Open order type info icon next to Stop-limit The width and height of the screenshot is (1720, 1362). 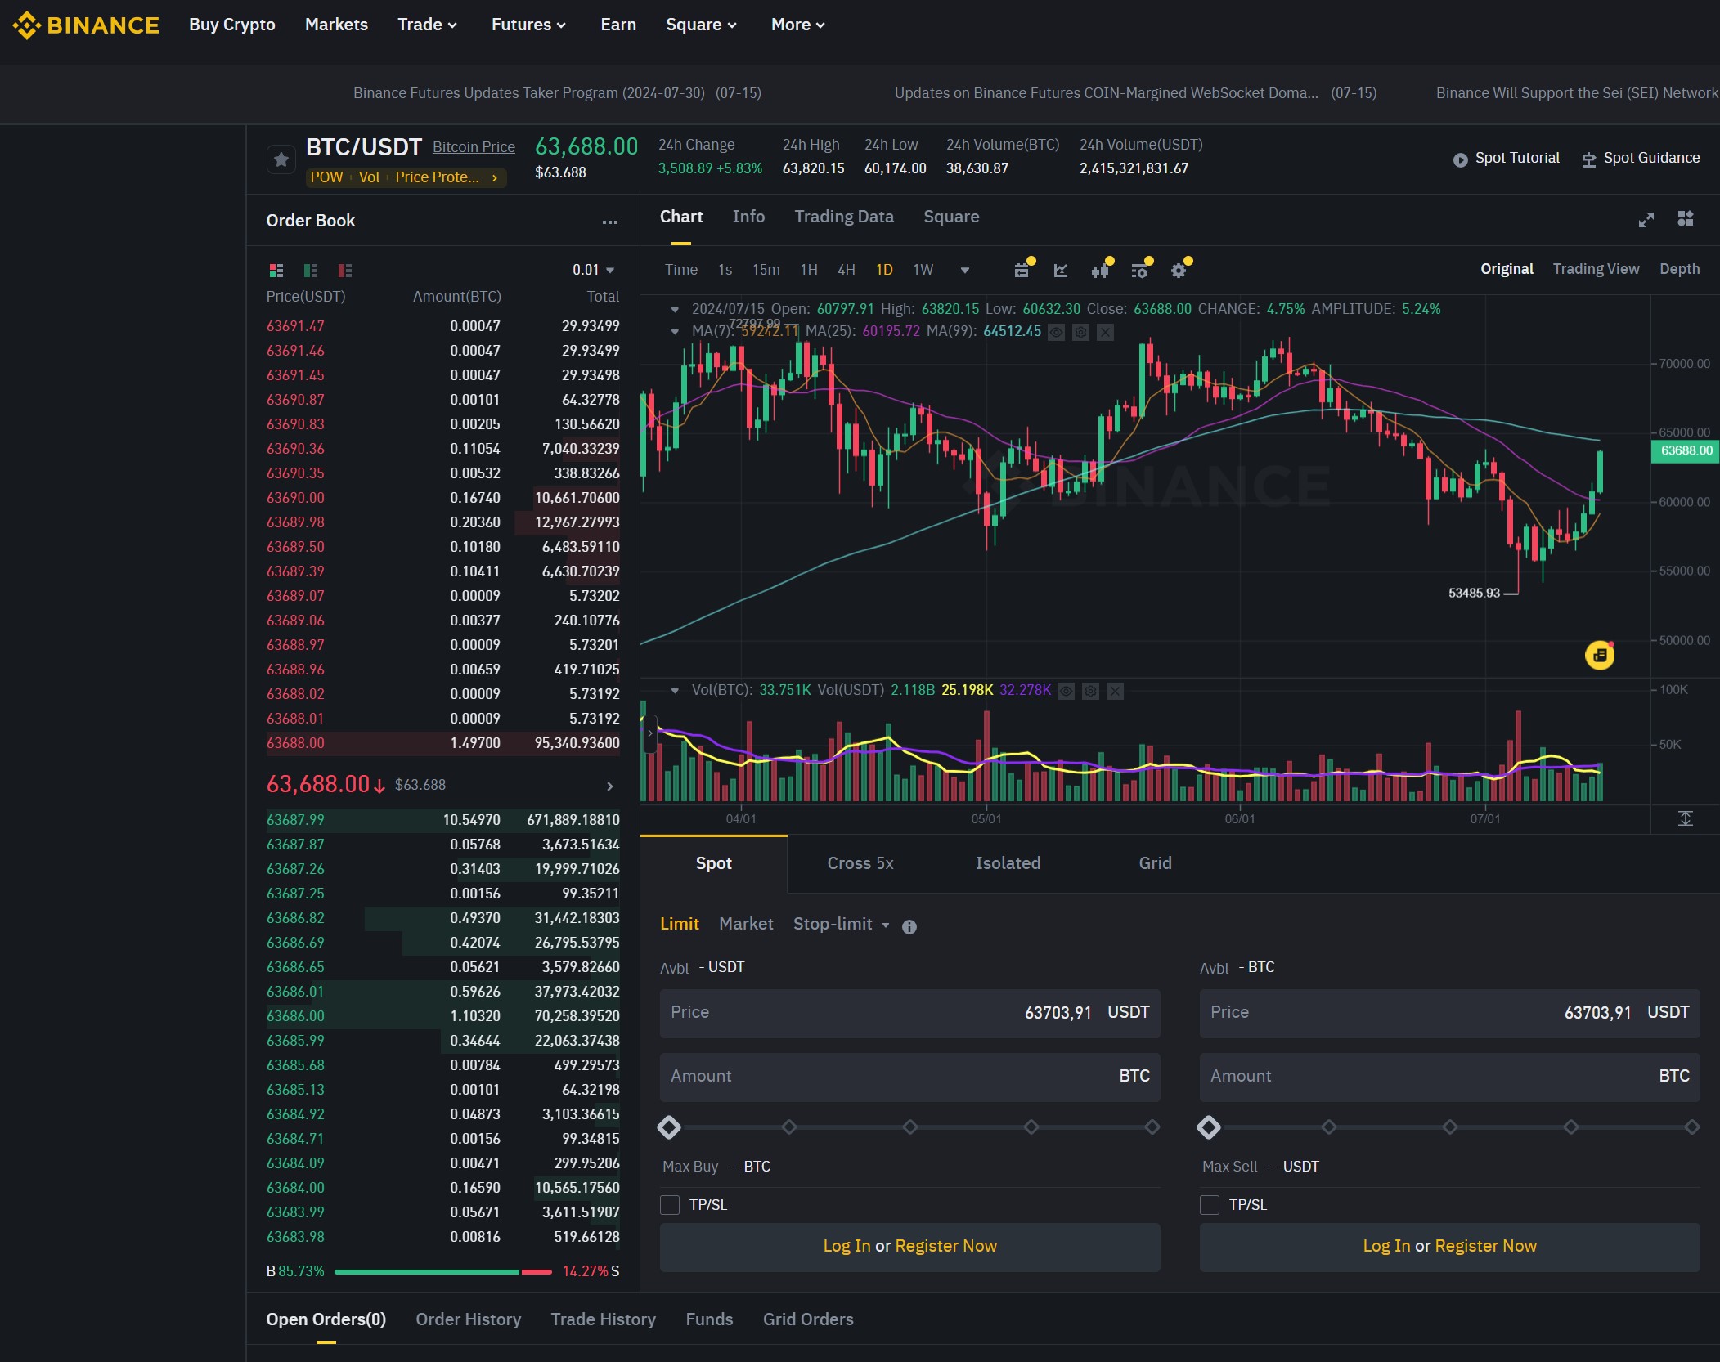click(909, 926)
